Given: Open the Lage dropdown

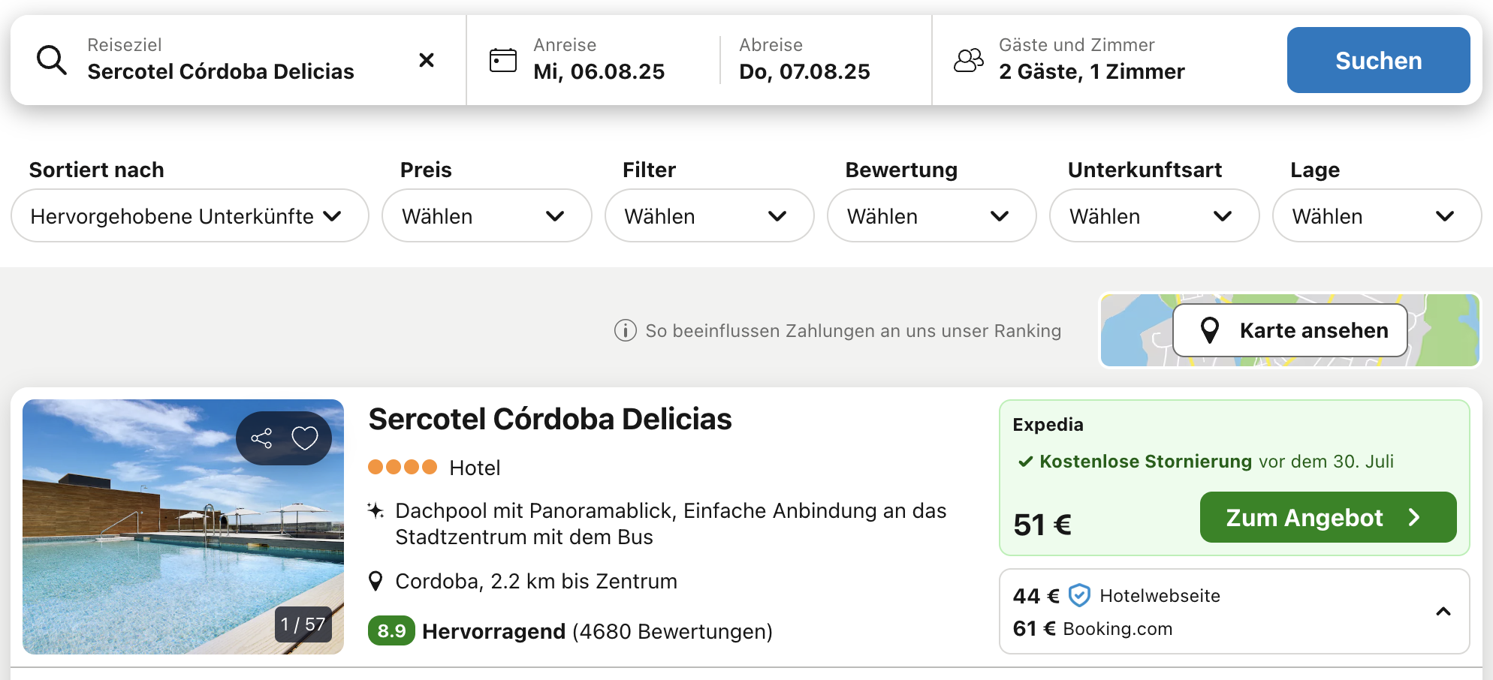Looking at the screenshot, I should [1377, 215].
